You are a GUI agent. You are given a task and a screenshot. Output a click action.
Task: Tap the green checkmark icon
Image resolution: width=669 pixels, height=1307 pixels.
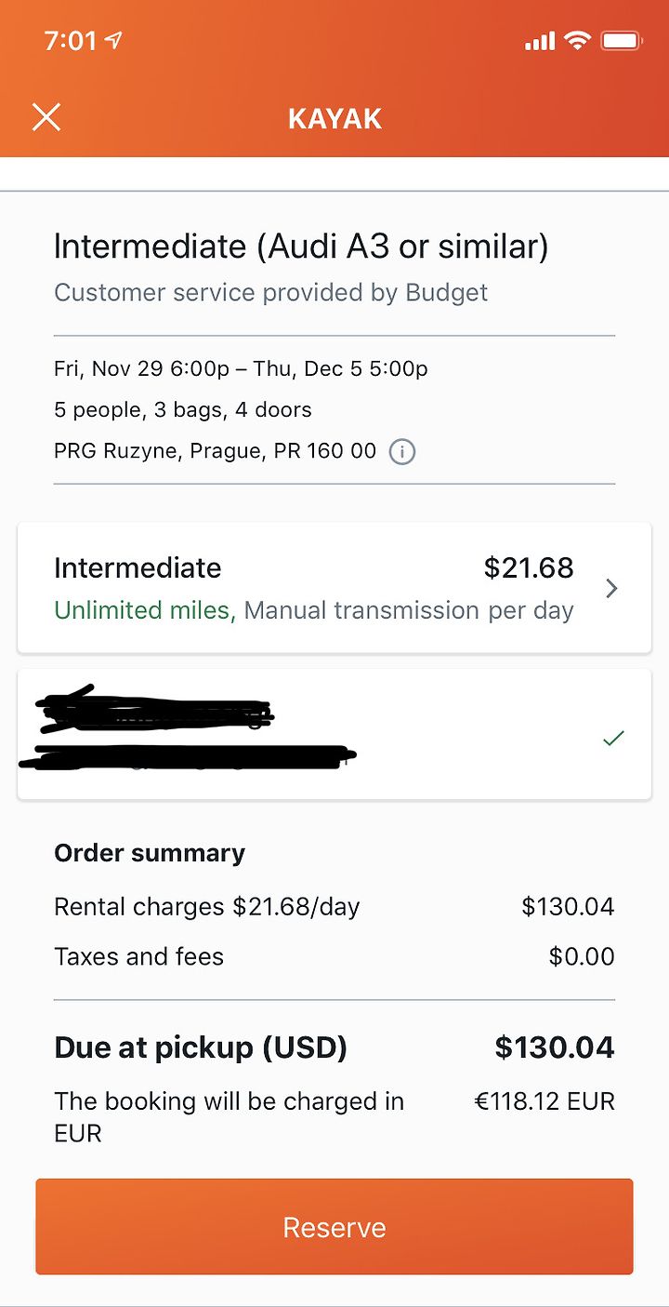pyautogui.click(x=613, y=739)
